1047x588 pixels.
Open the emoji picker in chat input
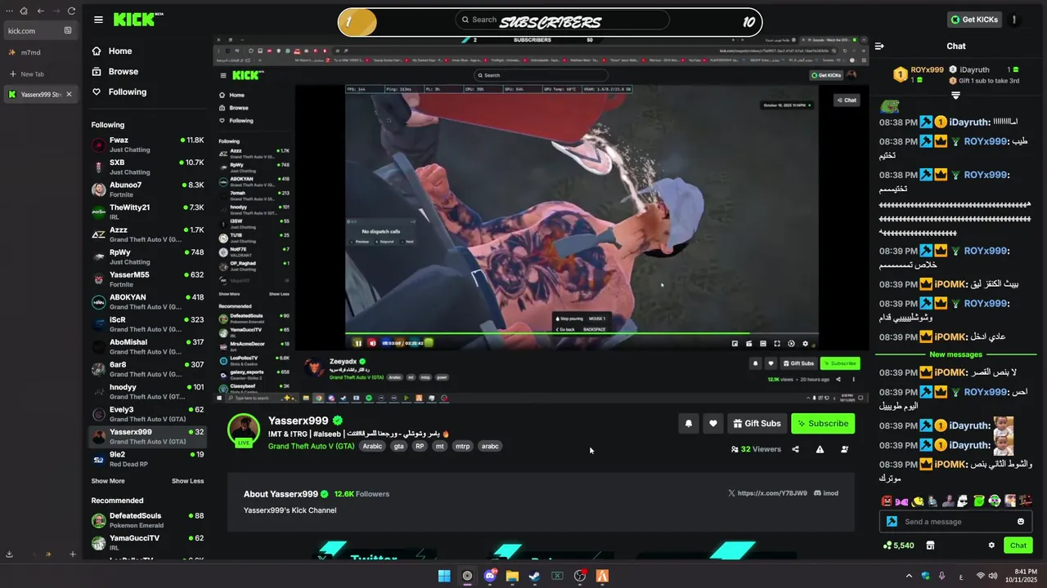[x=1021, y=522]
